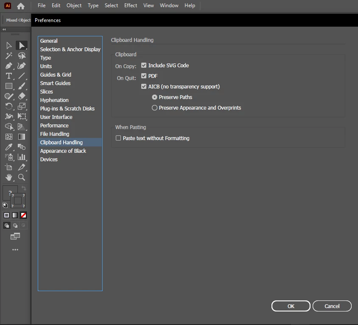Image resolution: width=358 pixels, height=325 pixels.
Task: Select the Column Graph tool
Action: (22, 157)
